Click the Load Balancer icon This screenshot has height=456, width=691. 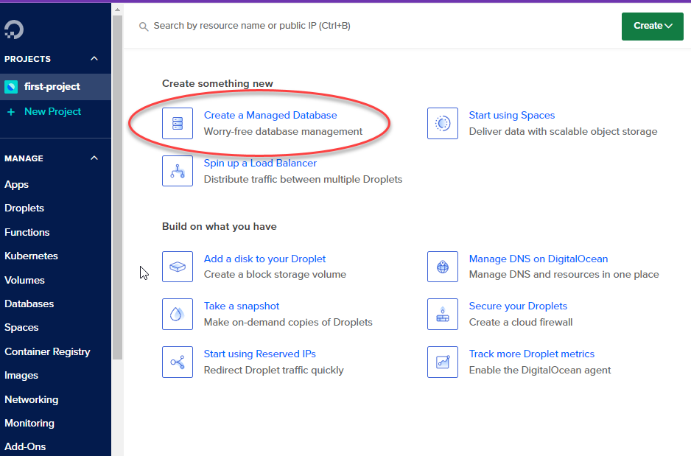(x=178, y=171)
